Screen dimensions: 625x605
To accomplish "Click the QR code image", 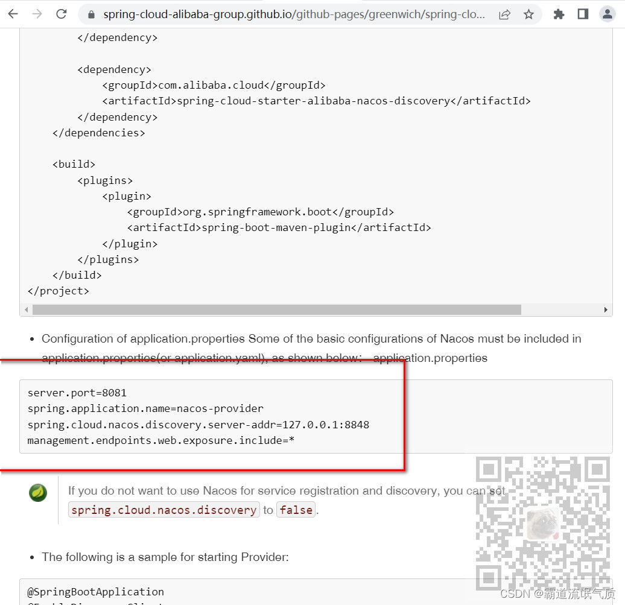I will coord(542,521).
